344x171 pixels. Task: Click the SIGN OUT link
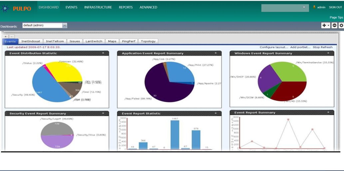[335, 7]
